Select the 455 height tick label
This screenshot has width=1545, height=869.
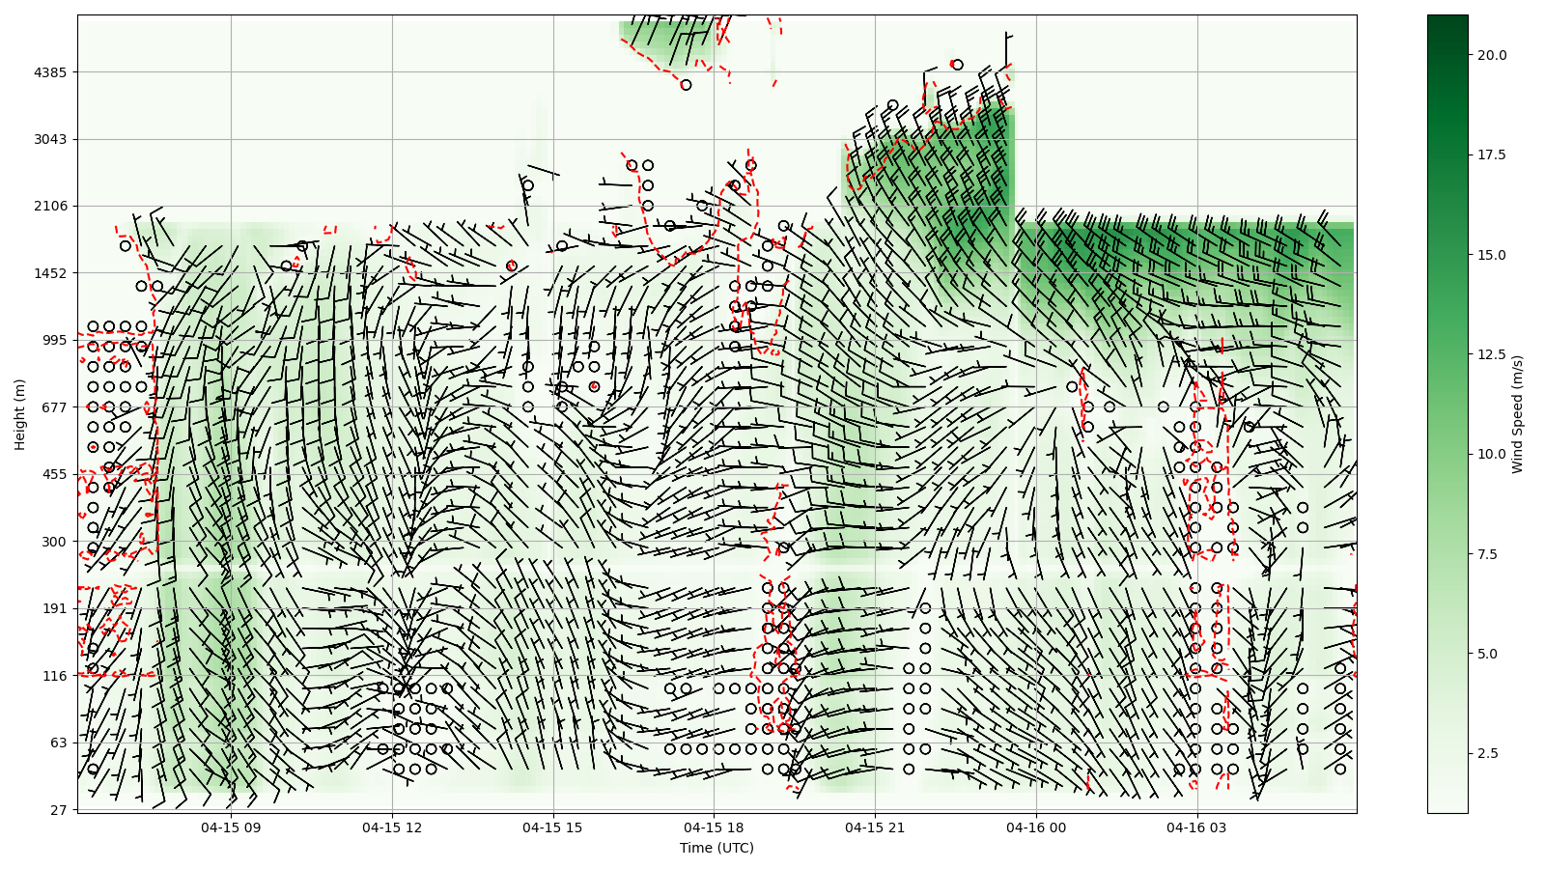coord(54,474)
